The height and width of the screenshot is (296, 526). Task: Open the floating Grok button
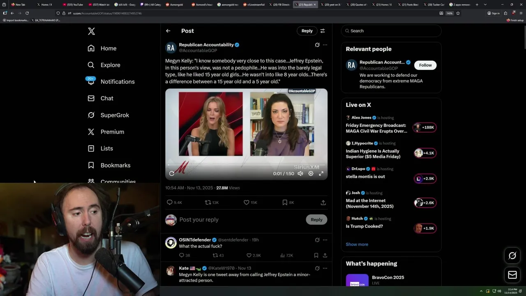pos(512,256)
